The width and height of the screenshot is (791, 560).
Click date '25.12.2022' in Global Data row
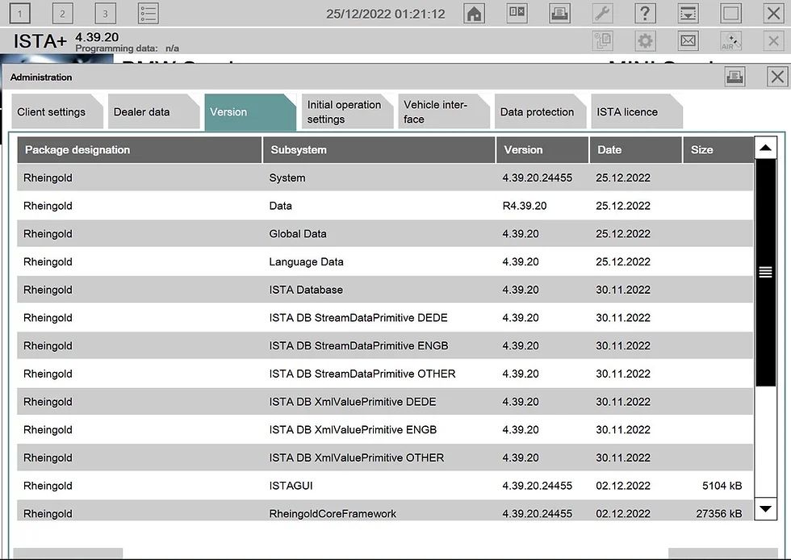point(623,234)
